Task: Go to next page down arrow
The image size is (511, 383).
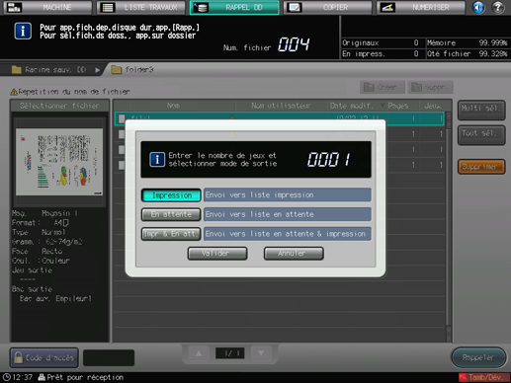Action: 261,353
